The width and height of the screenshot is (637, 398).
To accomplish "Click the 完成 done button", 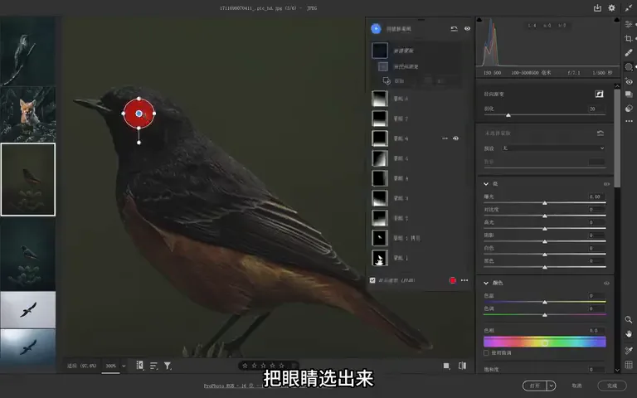I will [612, 386].
